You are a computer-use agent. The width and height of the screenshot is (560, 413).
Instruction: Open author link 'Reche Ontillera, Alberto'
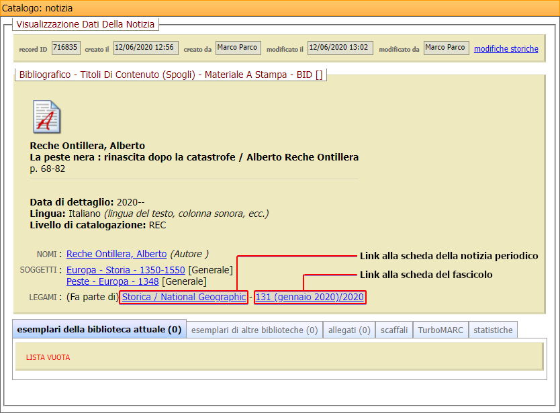(116, 254)
